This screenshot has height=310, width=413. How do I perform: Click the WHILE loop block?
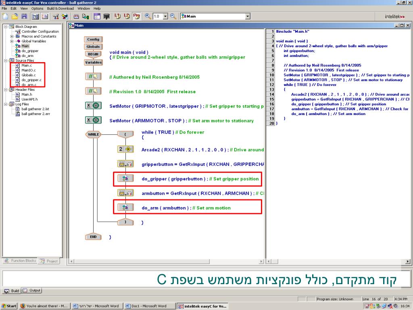point(93,134)
